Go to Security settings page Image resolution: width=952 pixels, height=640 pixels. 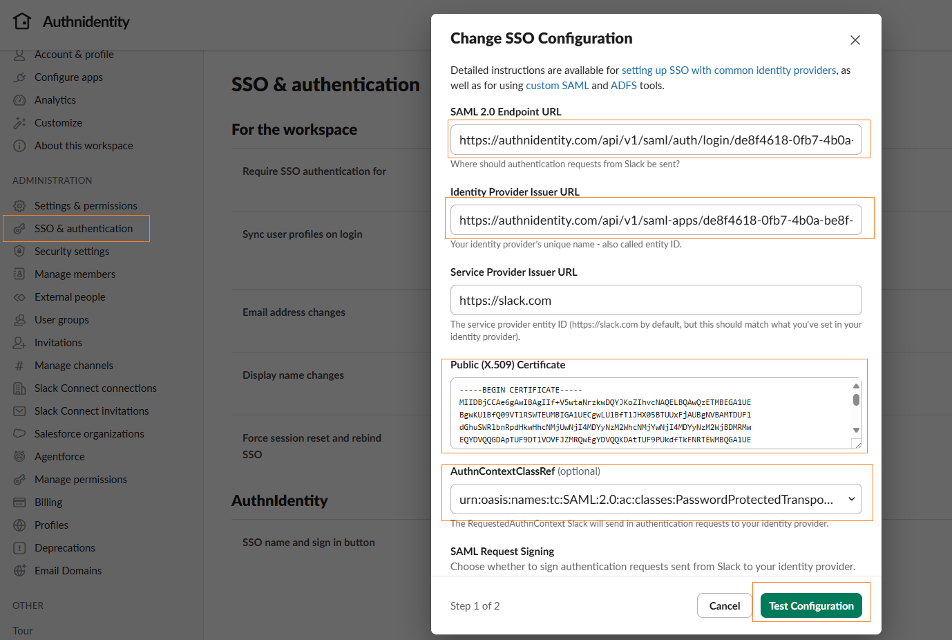72,252
